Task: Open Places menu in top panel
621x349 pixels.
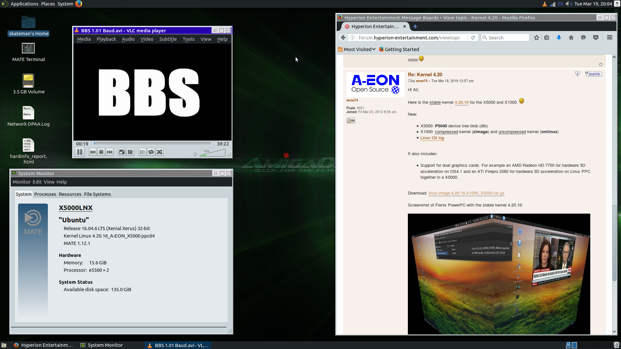Action: point(48,4)
